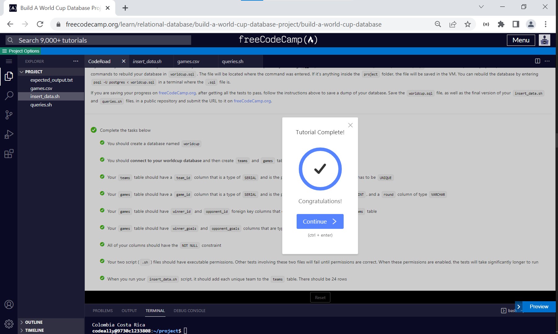Select the TERMINAL panel tab
Image resolution: width=558 pixels, height=334 pixels.
click(155, 311)
